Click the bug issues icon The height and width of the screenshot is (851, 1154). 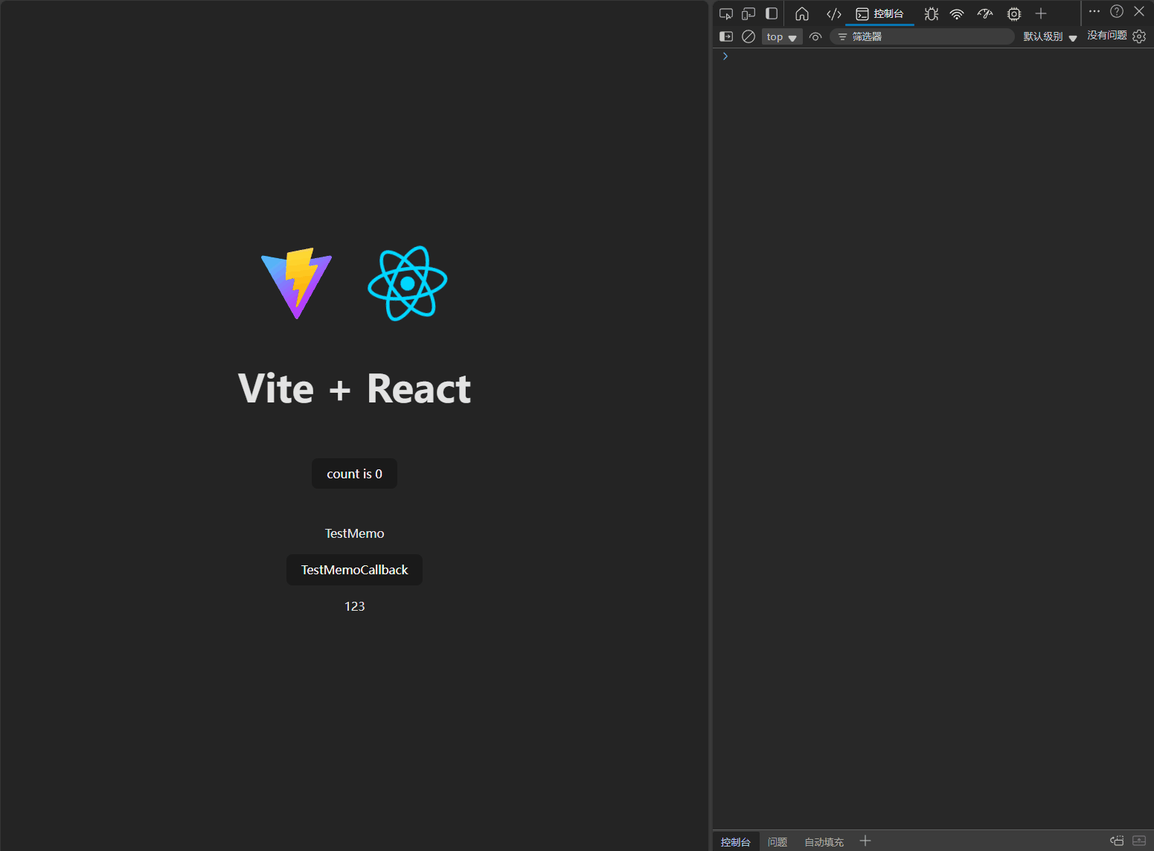pos(931,13)
